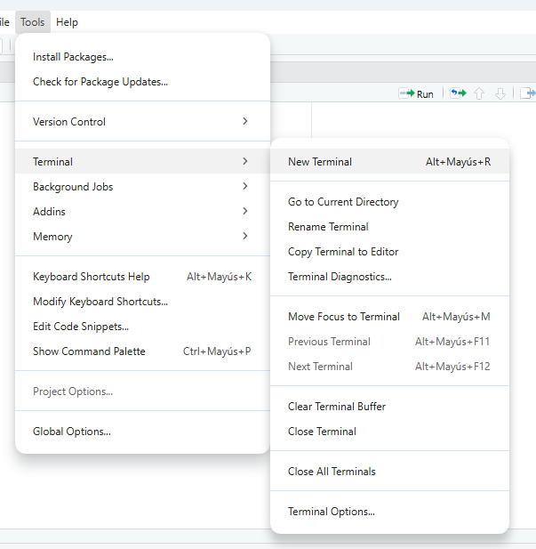536x549 pixels.
Task: Choose Clear Terminal Buffer
Action: [x=337, y=407]
